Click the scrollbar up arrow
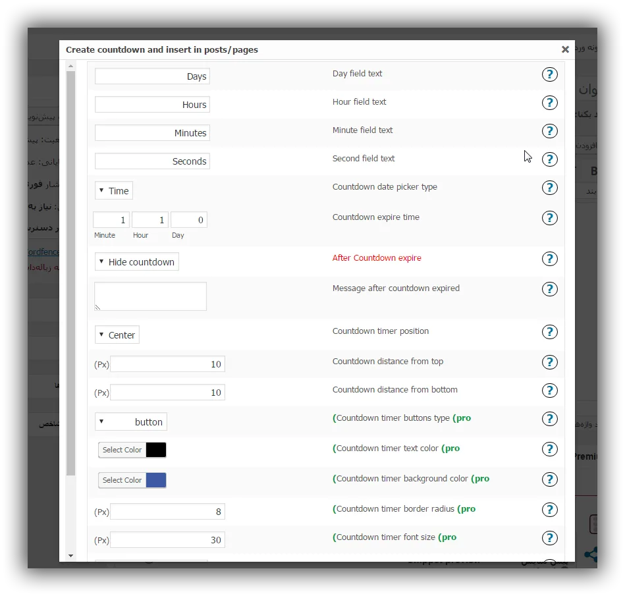This screenshot has height=596, width=625. tap(71, 66)
